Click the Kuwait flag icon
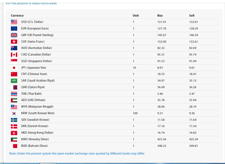 (x=14, y=139)
